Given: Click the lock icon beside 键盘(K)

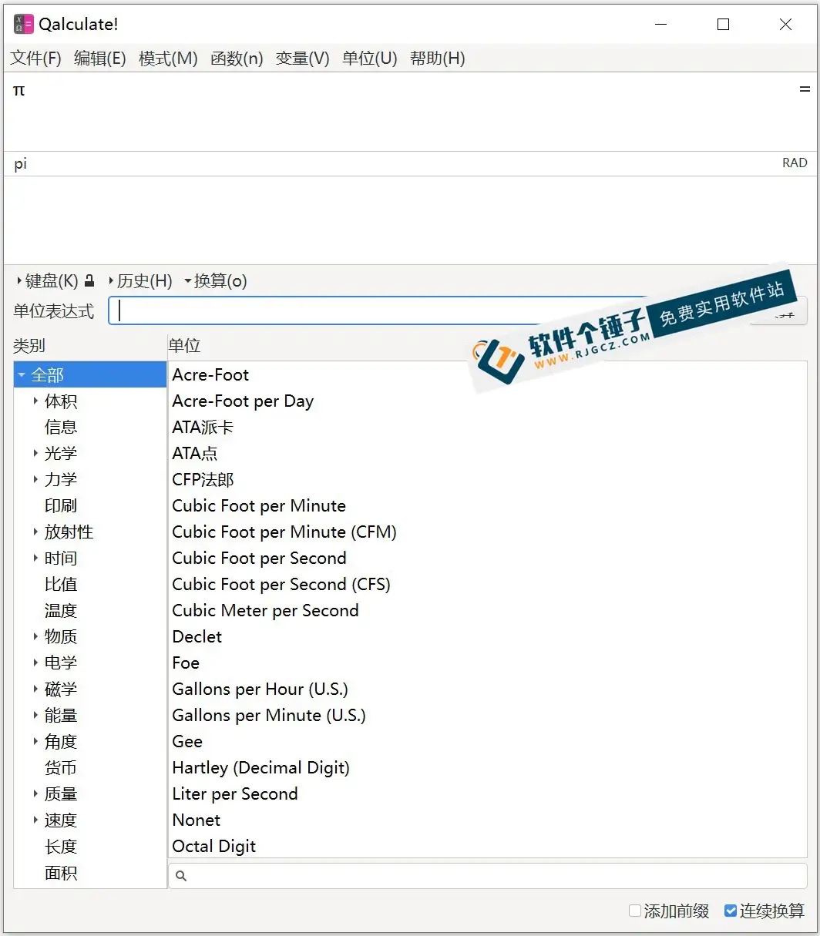Looking at the screenshot, I should click(x=89, y=281).
